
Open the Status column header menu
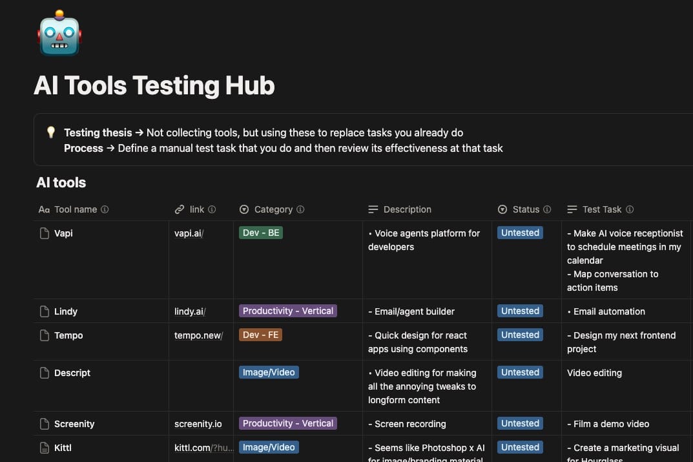(525, 209)
